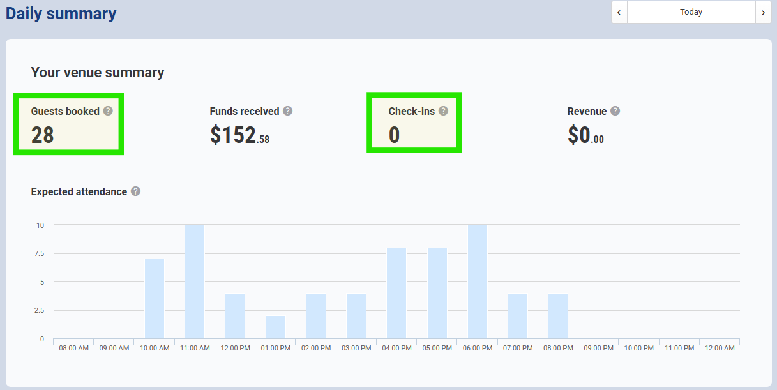Open the Funds received help tooltip icon
Viewport: 777px width, 390px height.
(x=288, y=111)
